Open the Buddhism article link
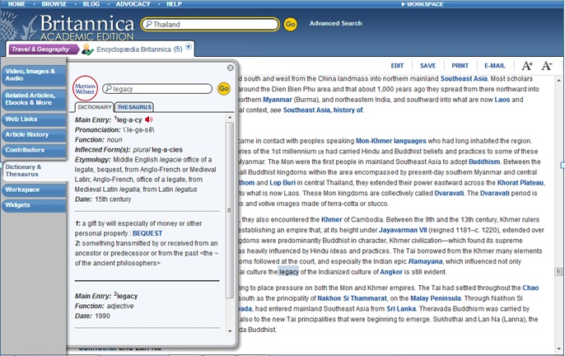The height and width of the screenshot is (356, 565). coord(484,162)
